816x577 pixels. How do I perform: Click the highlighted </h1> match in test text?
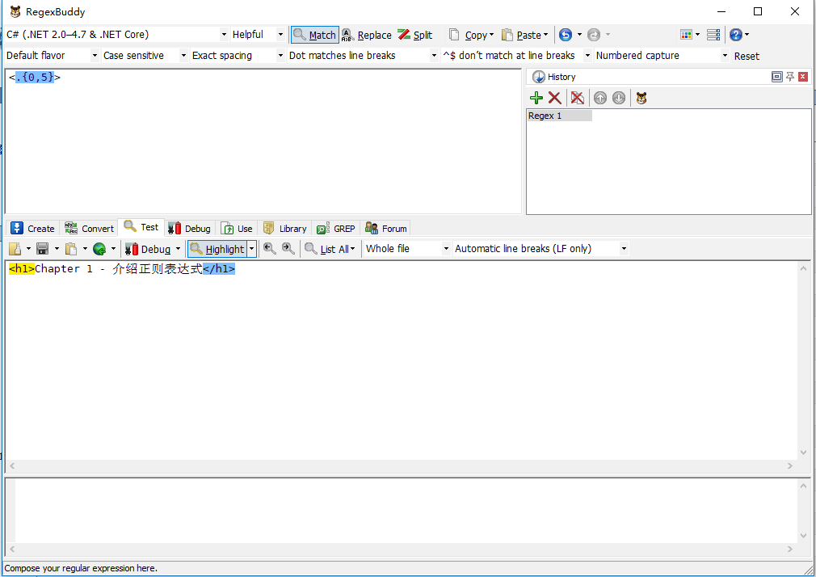click(219, 269)
